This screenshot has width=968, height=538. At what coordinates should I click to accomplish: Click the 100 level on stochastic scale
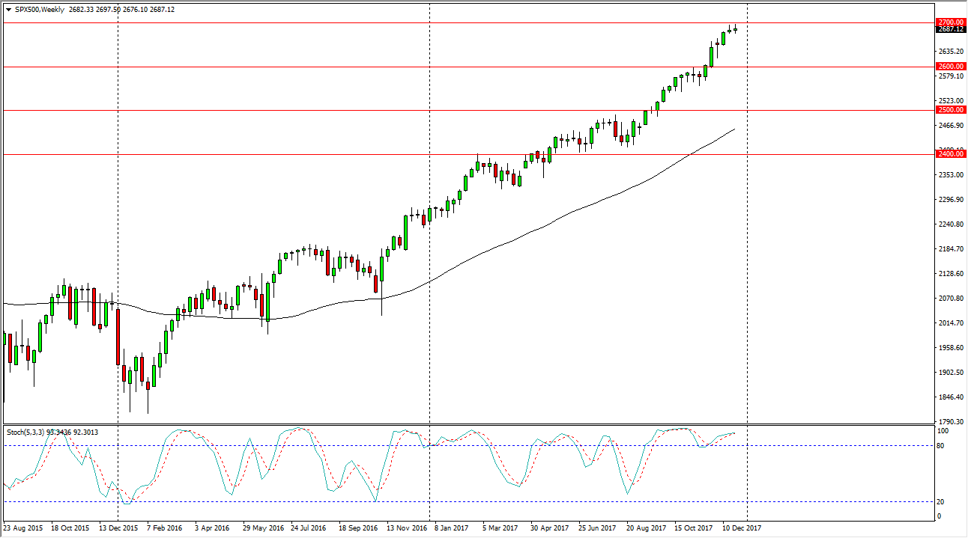coord(943,432)
